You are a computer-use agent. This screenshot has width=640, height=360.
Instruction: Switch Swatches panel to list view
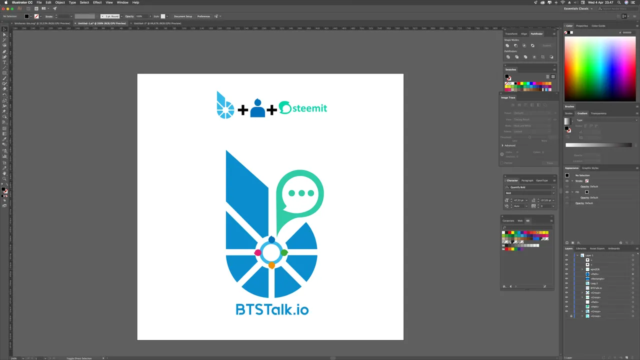[547, 76]
